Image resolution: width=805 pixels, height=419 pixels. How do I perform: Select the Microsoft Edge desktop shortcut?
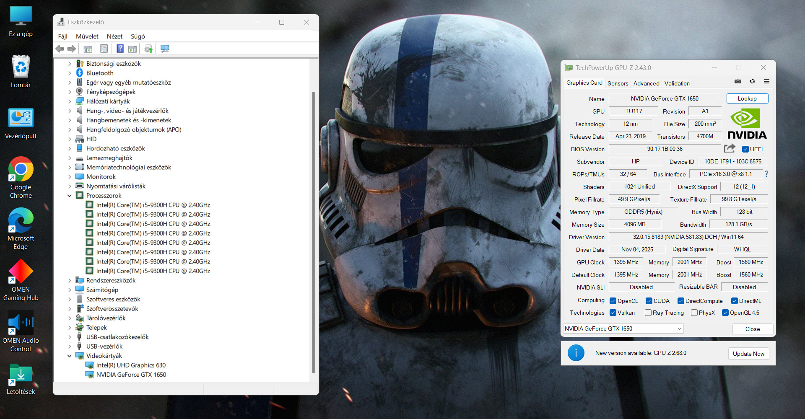(21, 229)
